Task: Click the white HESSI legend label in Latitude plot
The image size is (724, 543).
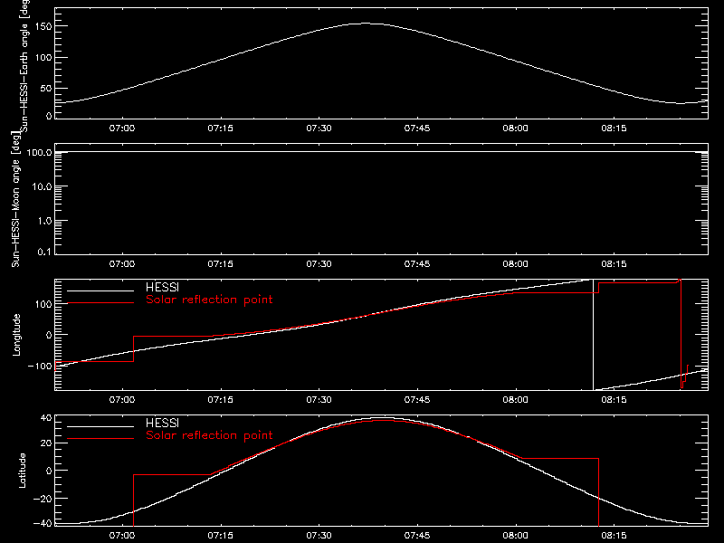Action: coord(162,423)
